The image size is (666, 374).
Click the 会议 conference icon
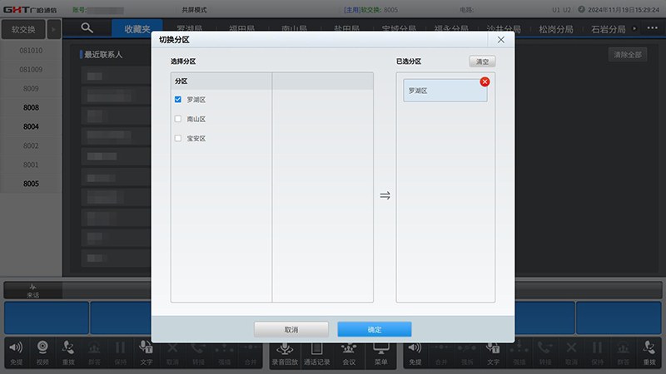point(349,352)
